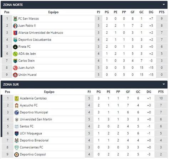This screenshot has height=159, width=169.
Task: Select the ZONA SUR header title
Action: coord(11,84)
